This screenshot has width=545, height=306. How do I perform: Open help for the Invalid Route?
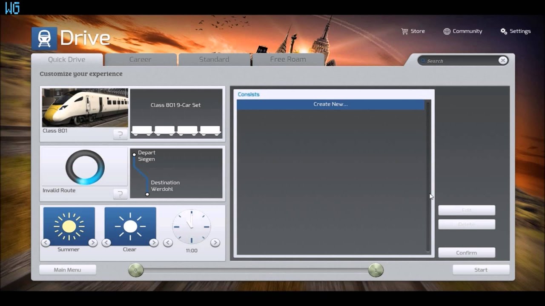[x=120, y=194]
